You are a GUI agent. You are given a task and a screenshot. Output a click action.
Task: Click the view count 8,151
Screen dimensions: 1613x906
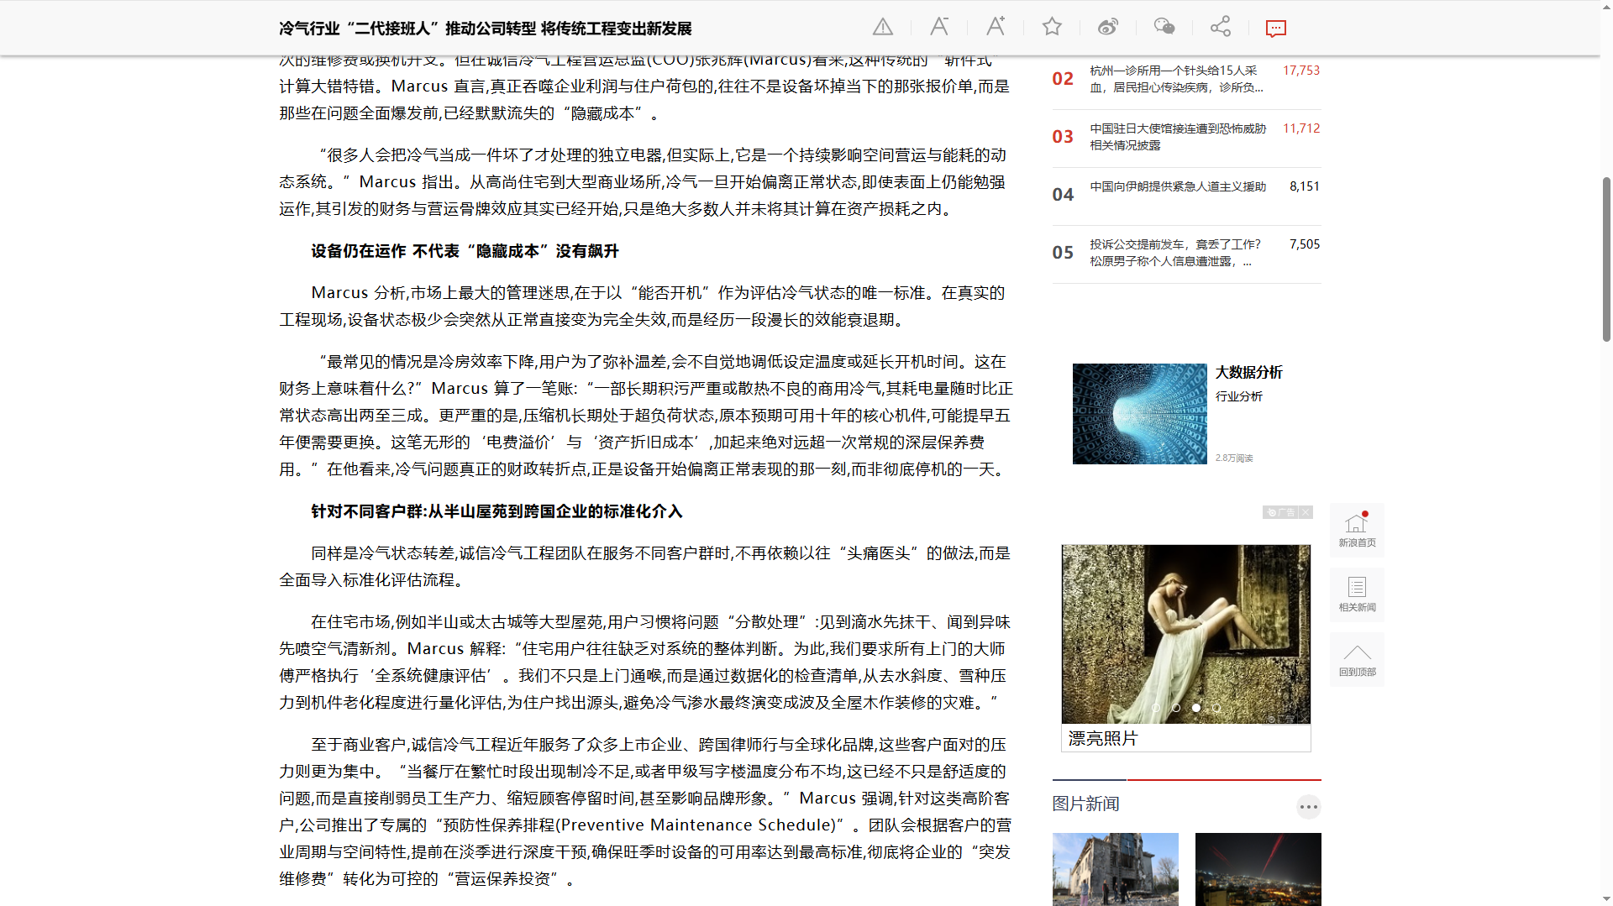(1305, 186)
